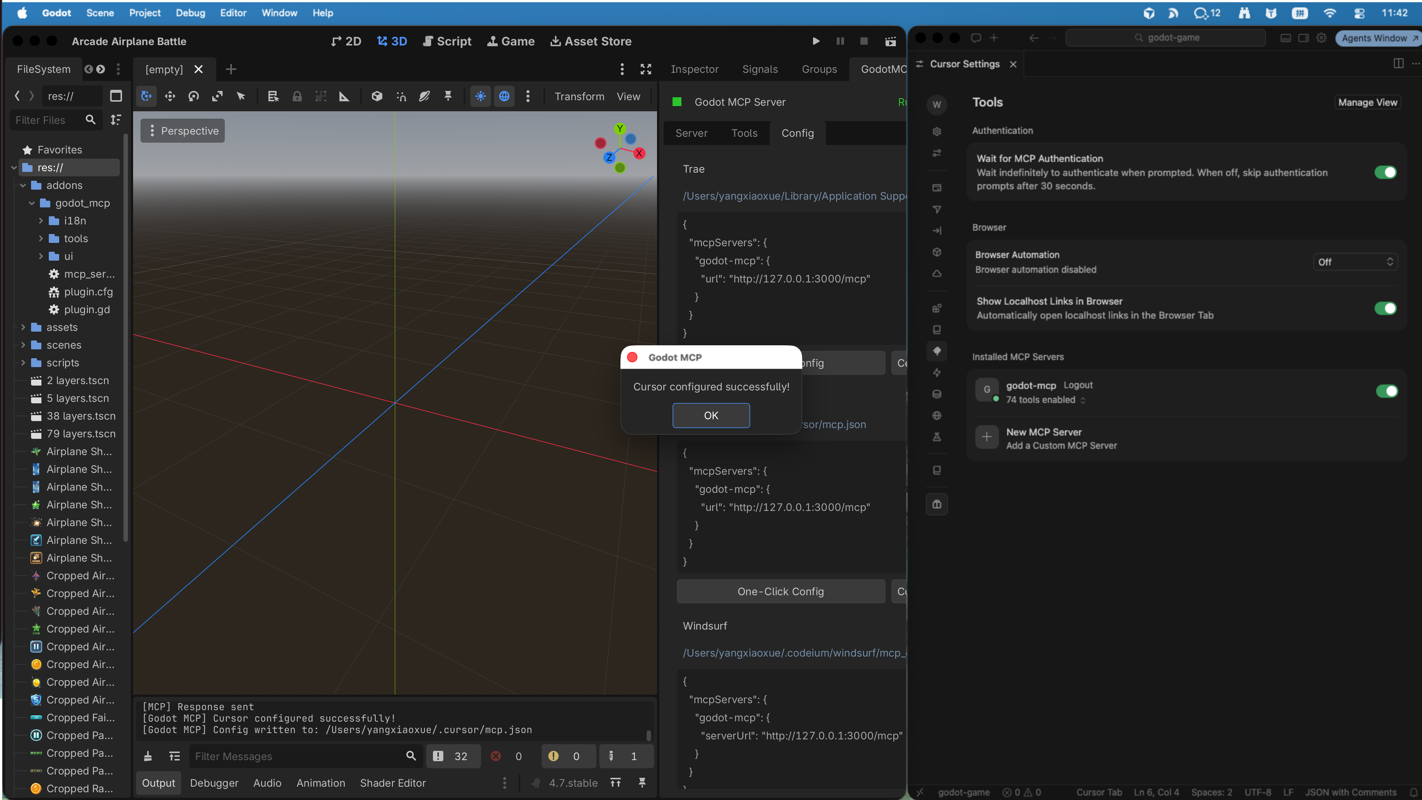
Task: Open the Debug menu in menu bar
Action: (x=190, y=13)
